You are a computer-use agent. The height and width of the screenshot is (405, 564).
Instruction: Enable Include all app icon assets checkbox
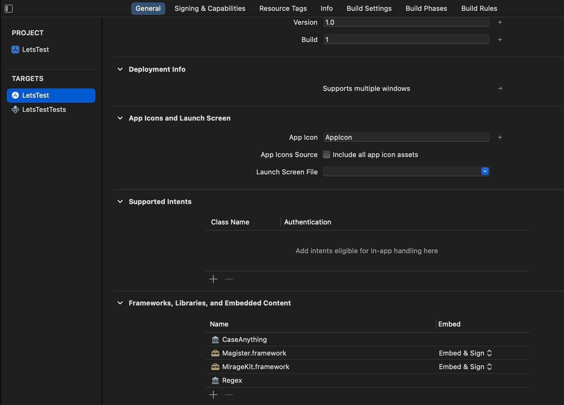click(327, 155)
